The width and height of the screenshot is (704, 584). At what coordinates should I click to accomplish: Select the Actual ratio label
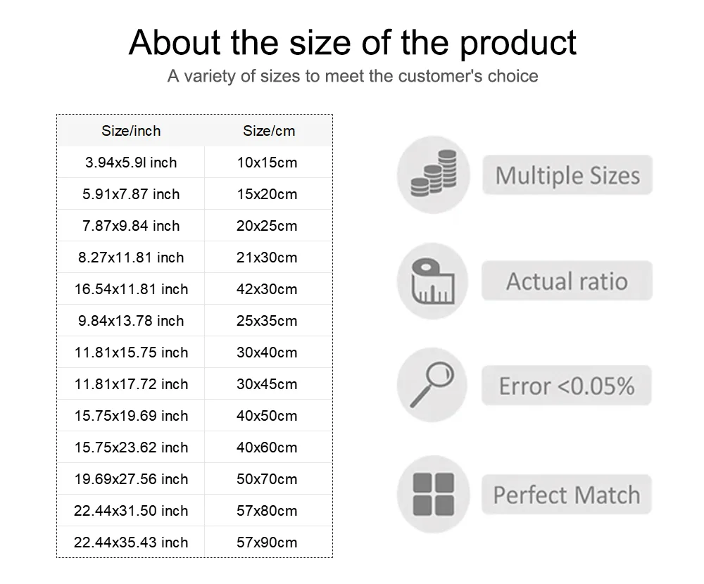pos(567,281)
